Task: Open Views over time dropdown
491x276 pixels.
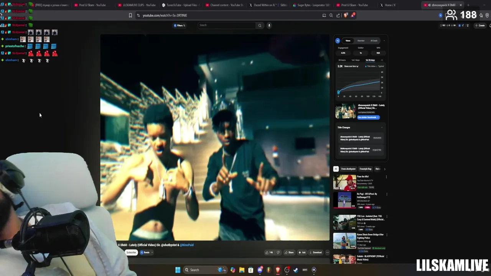Action: tap(351, 66)
